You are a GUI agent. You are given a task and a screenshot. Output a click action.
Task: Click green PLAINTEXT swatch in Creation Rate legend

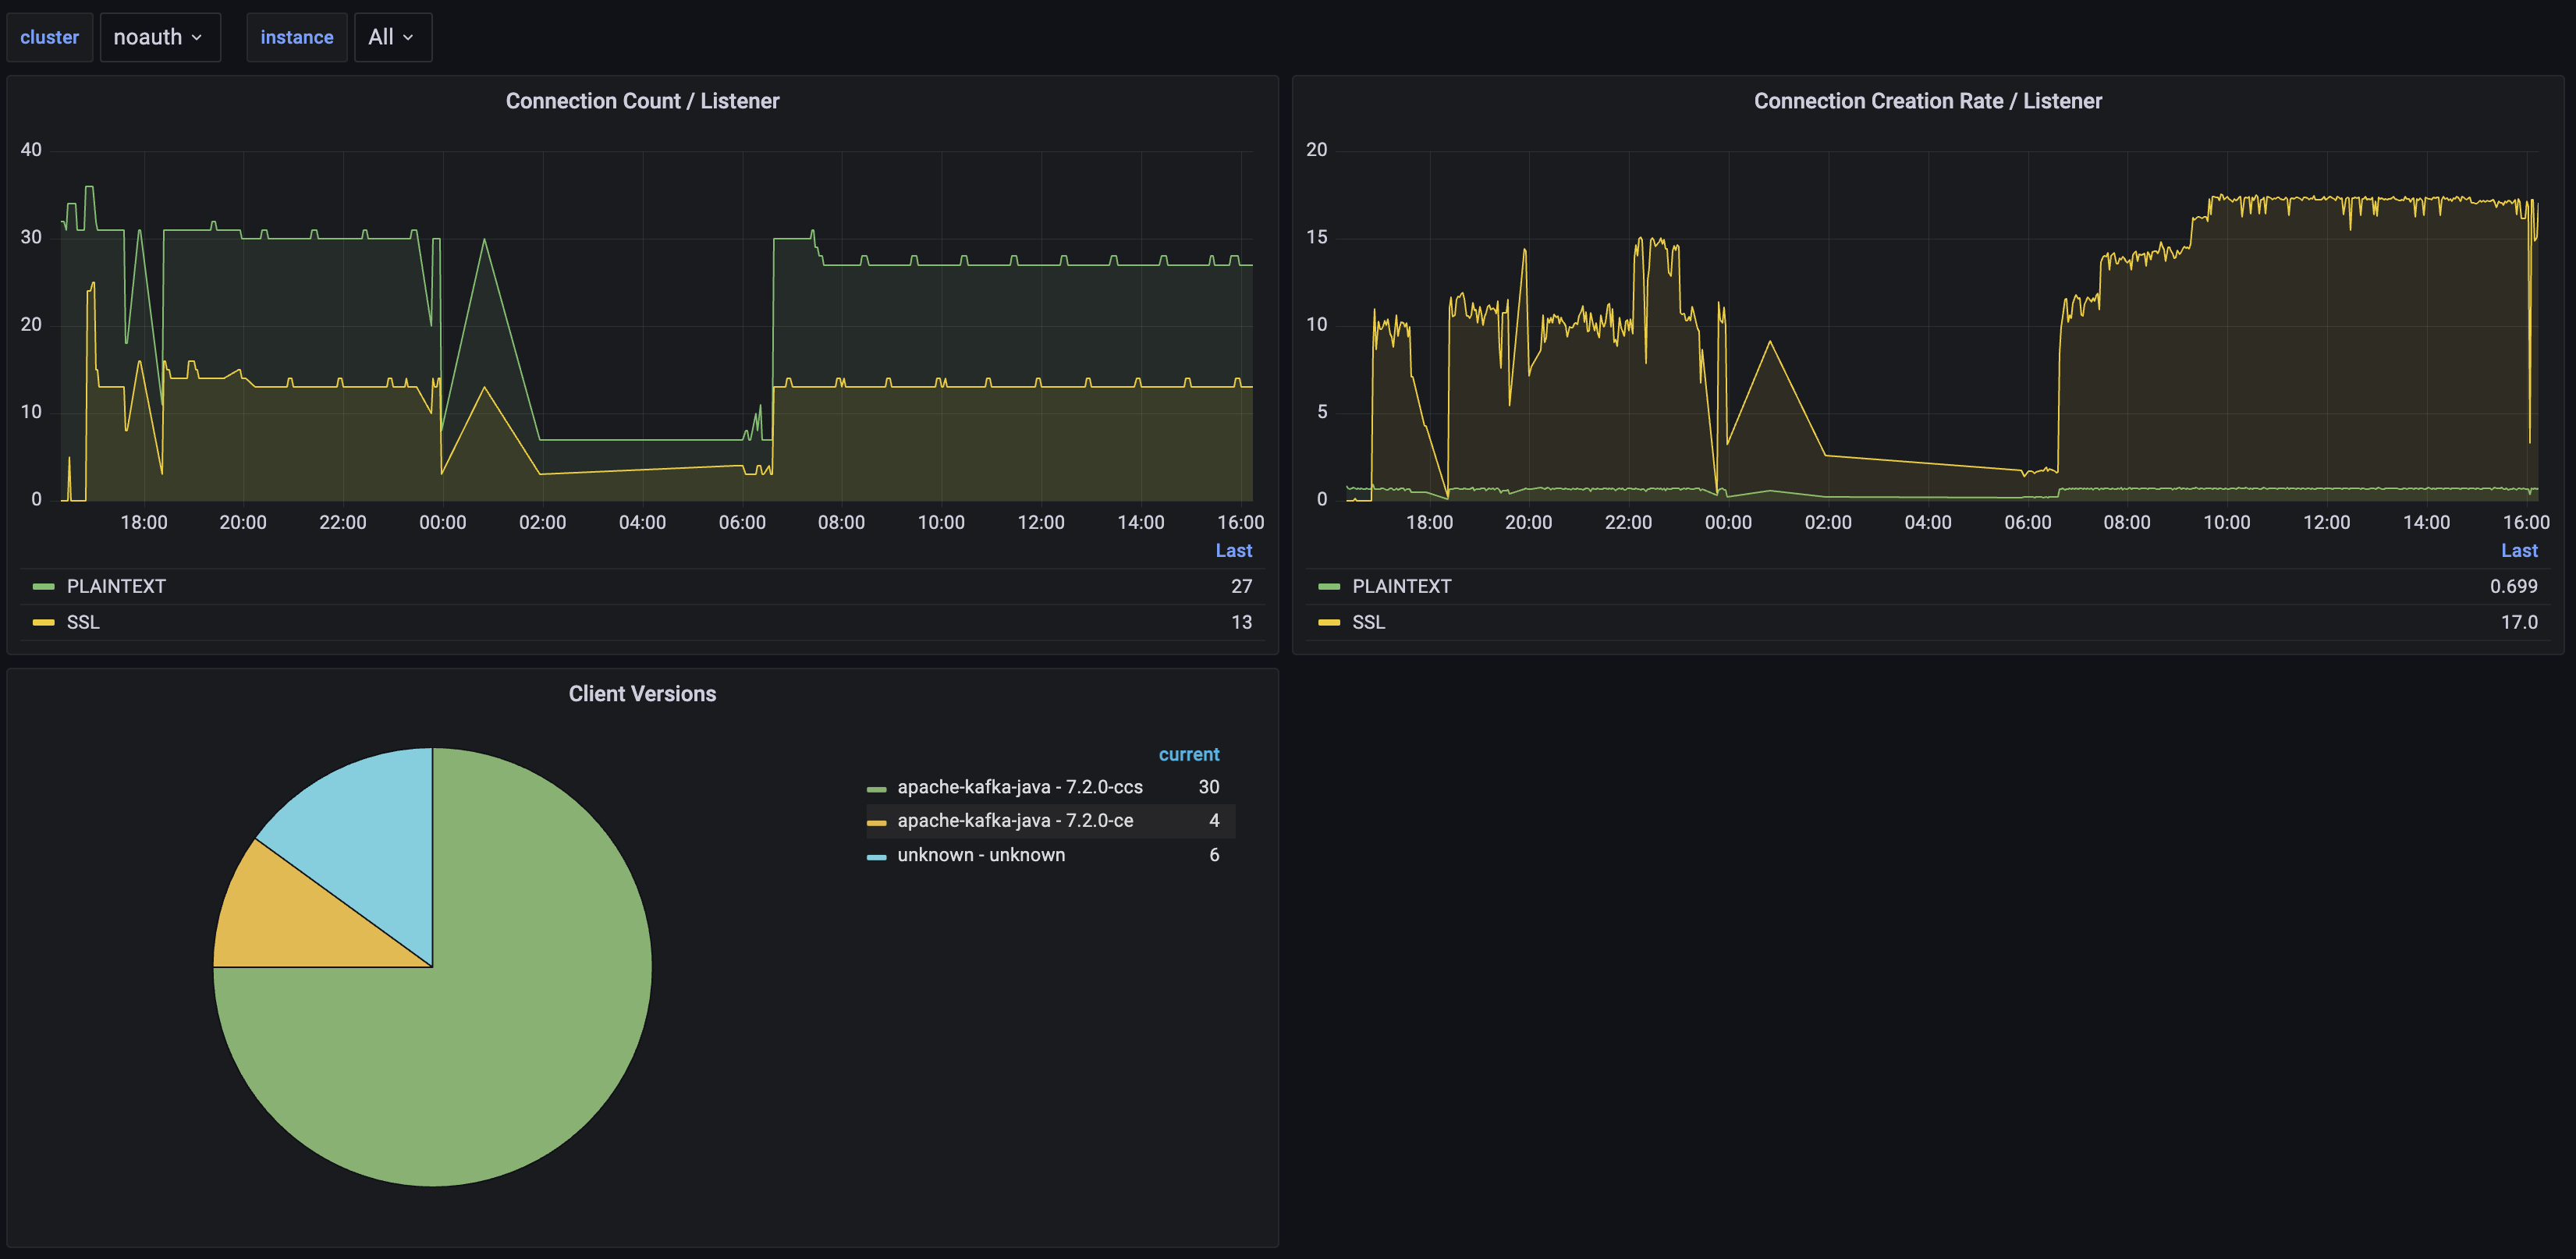[1328, 587]
